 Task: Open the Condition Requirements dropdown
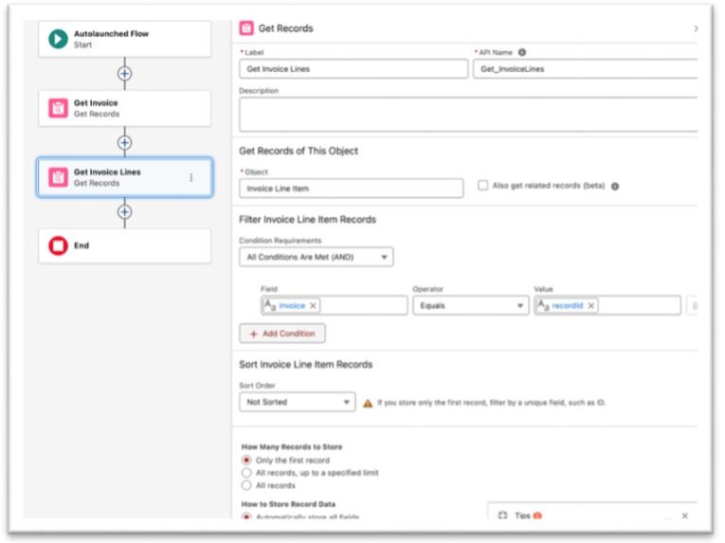coord(316,257)
